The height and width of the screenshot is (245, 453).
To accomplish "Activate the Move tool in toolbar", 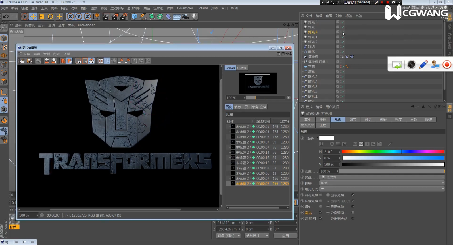I will [33, 16].
